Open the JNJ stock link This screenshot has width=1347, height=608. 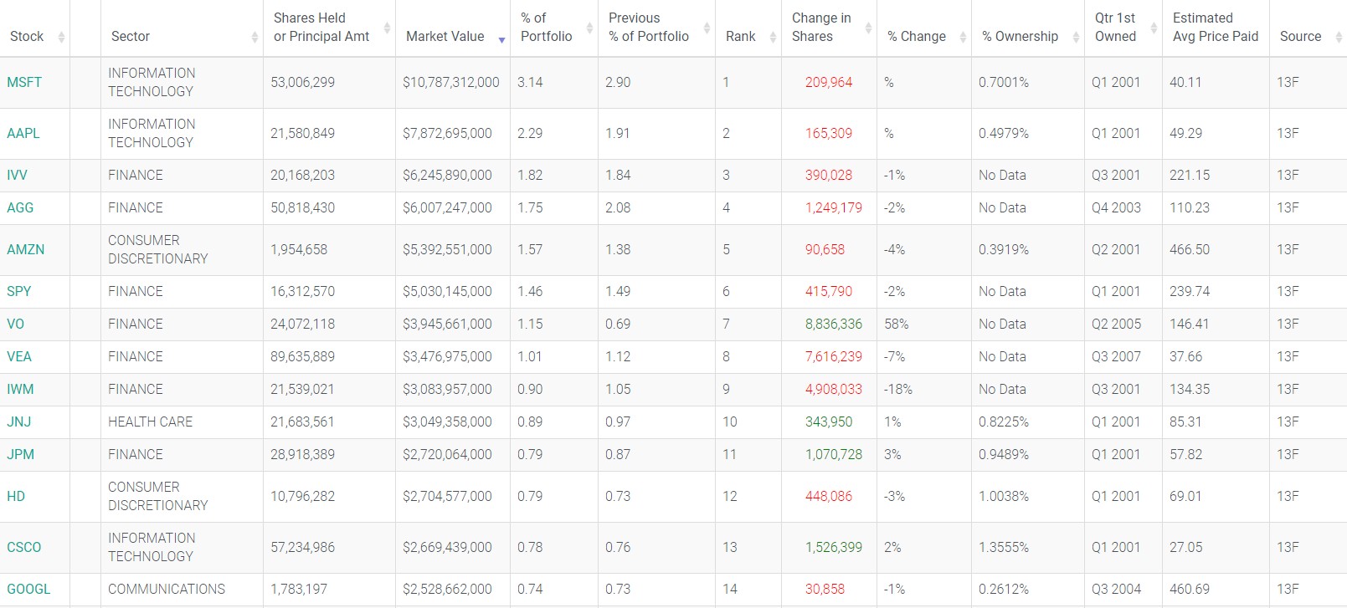[18, 422]
